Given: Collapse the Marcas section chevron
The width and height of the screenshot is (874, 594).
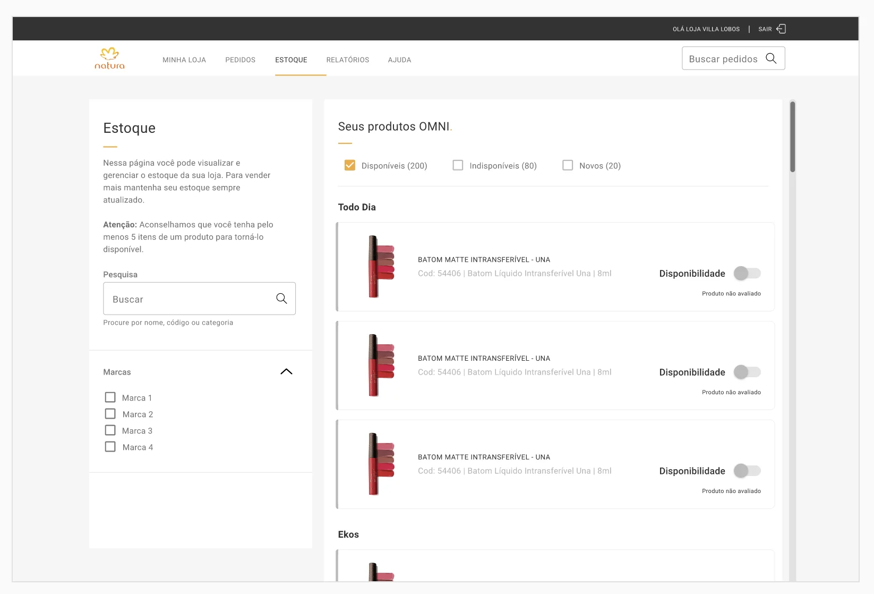Looking at the screenshot, I should click(286, 371).
